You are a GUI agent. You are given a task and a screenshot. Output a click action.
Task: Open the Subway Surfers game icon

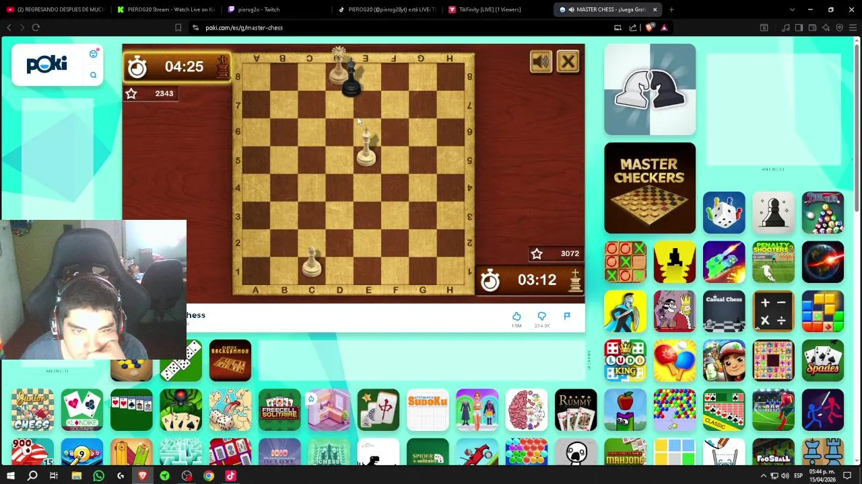click(x=724, y=361)
